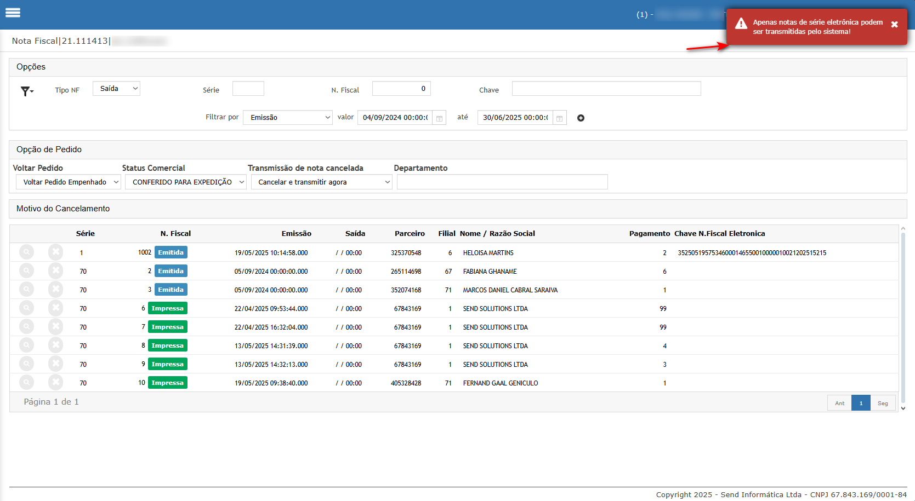Click Impressa badge of note 8
This screenshot has width=915, height=501.
pyautogui.click(x=168, y=345)
